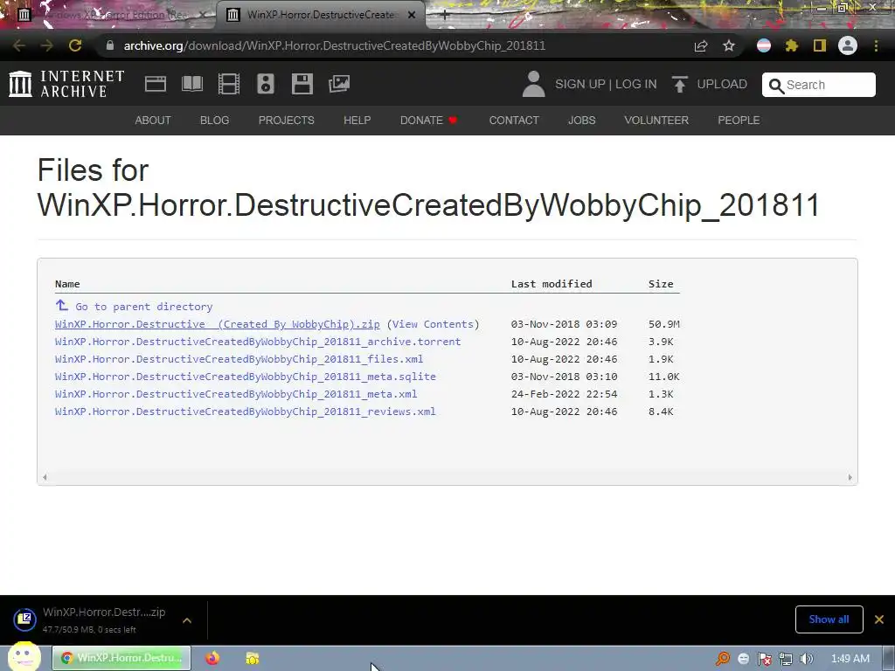Open the _archive.torrent file link
This screenshot has width=895, height=671.
pos(258,342)
